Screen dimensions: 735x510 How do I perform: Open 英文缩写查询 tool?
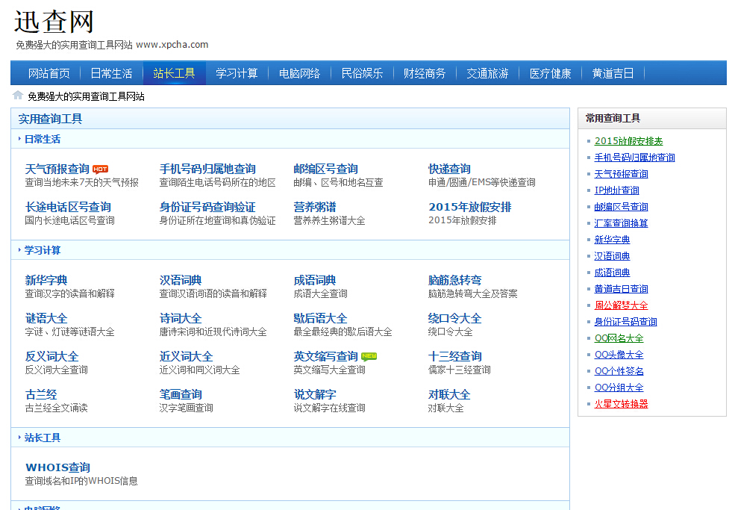pos(326,357)
